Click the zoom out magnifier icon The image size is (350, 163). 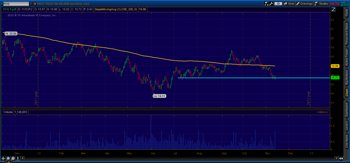tap(13, 158)
